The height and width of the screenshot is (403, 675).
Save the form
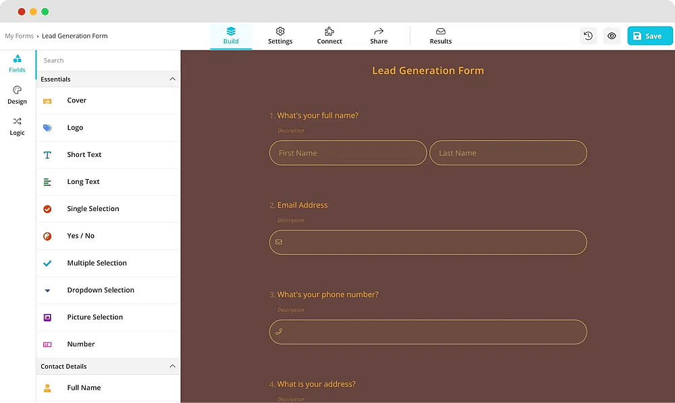tap(649, 36)
